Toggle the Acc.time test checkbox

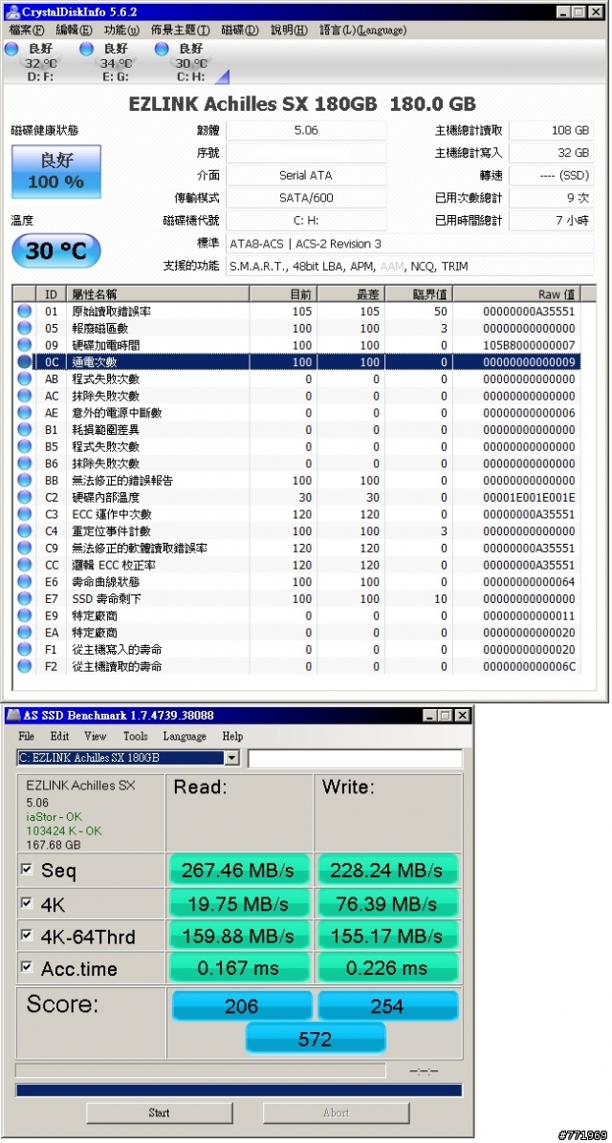click(27, 967)
